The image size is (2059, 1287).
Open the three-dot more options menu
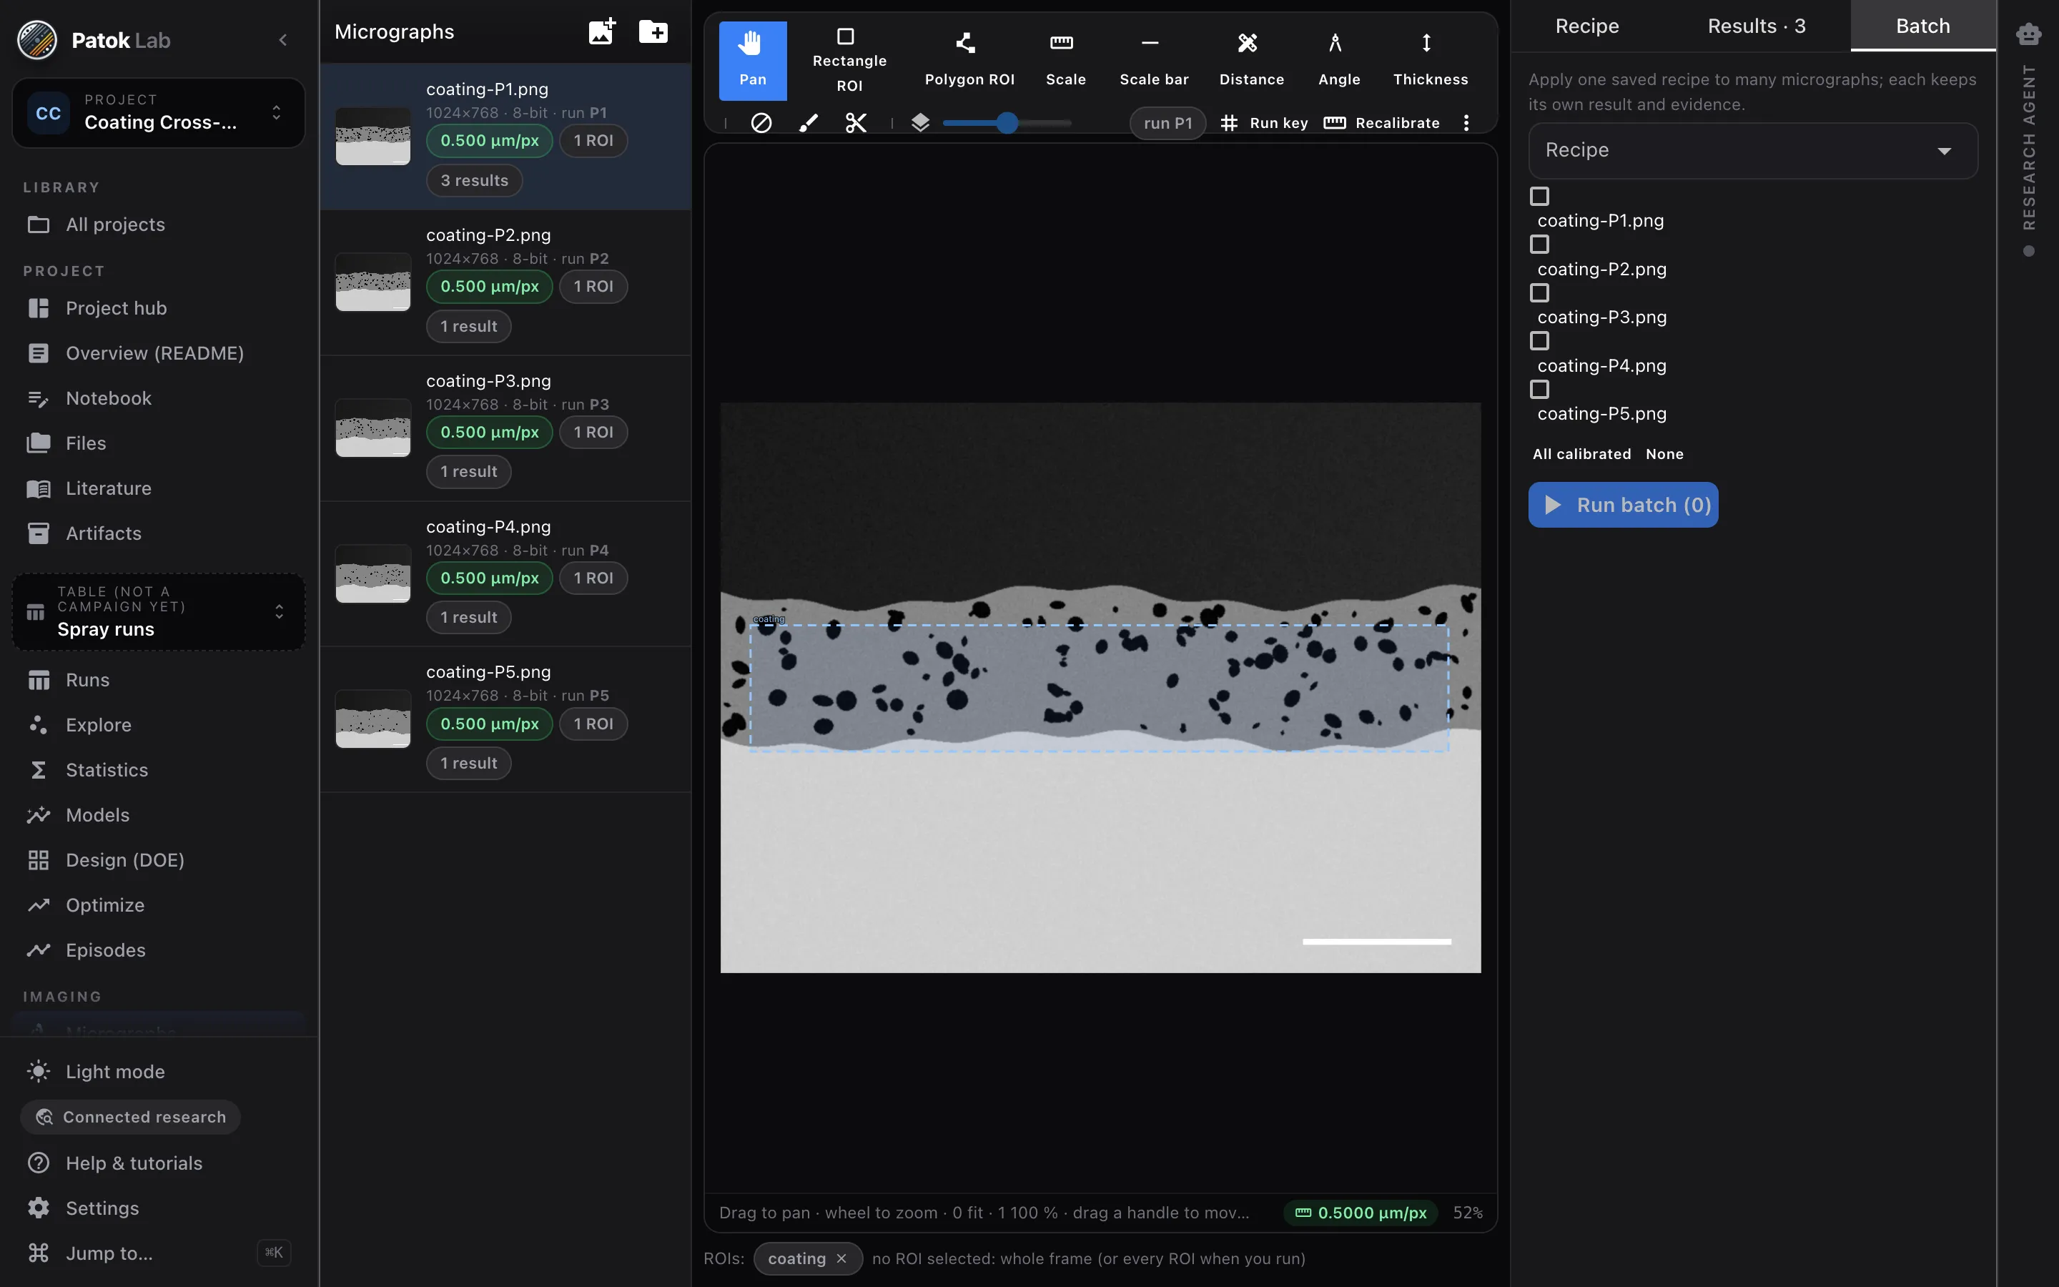click(1465, 122)
